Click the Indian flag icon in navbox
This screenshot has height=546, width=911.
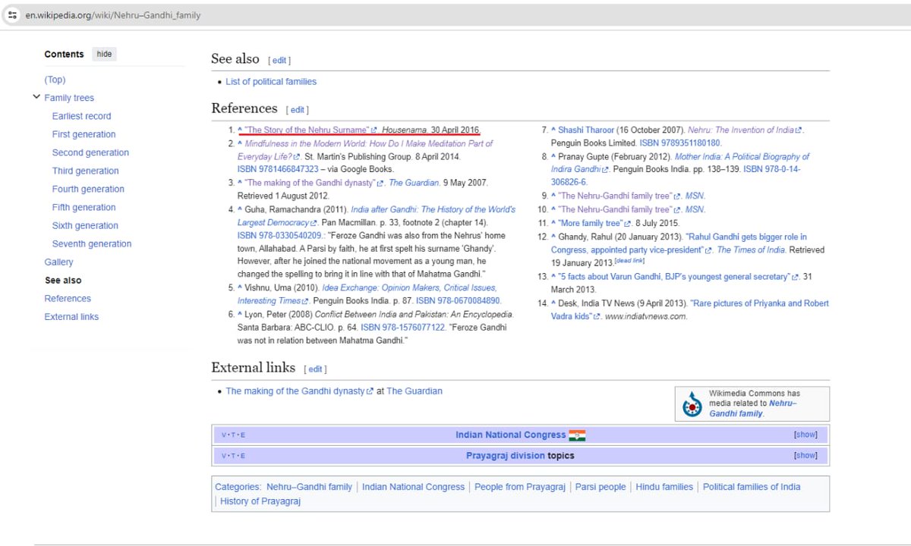tap(577, 435)
